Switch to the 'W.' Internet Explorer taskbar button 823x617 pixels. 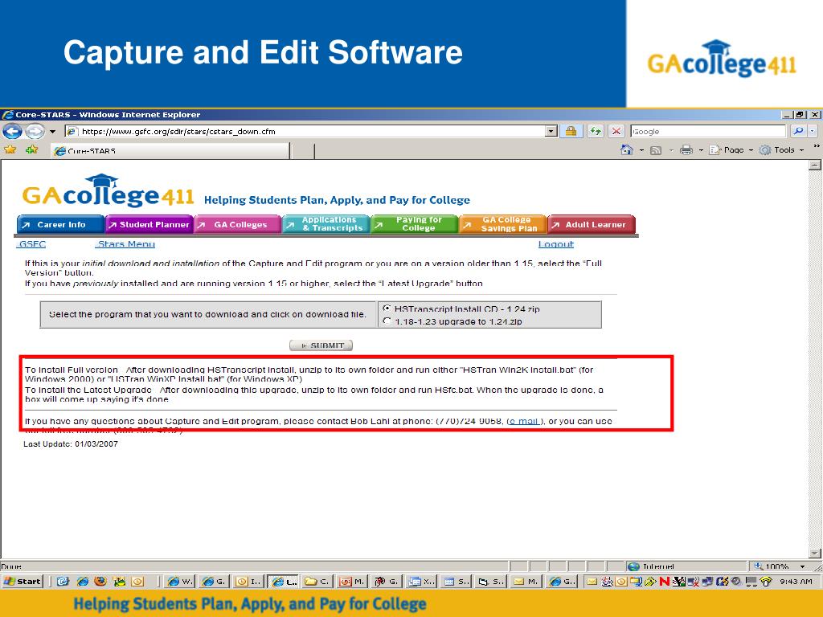[x=180, y=581]
